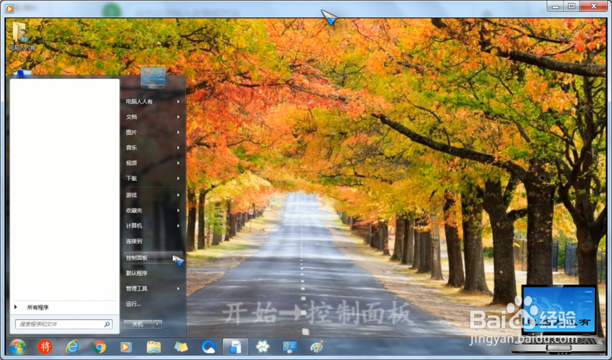
Task: Expand the 文档 submenu arrow
Action: [178, 117]
